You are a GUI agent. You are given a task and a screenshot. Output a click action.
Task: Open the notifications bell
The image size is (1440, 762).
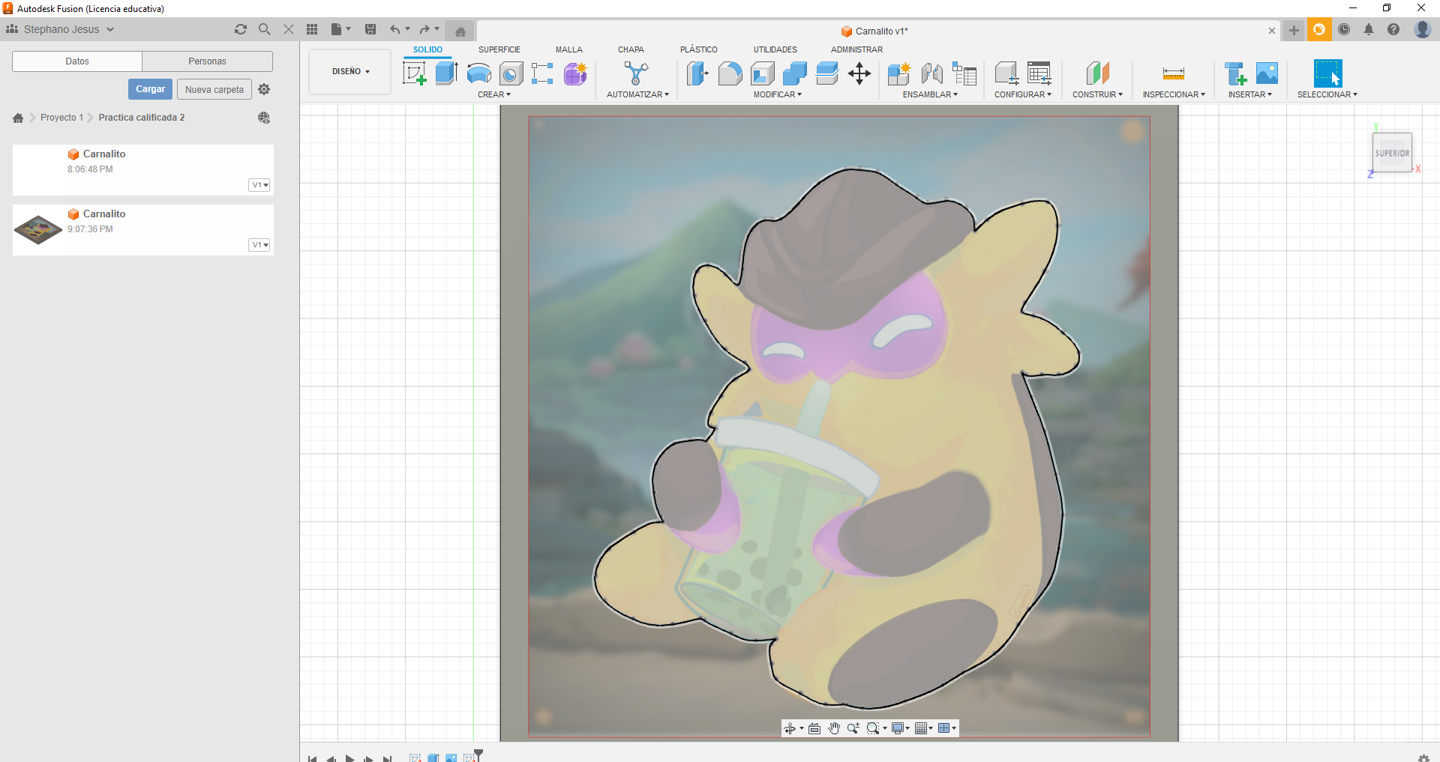point(1369,29)
